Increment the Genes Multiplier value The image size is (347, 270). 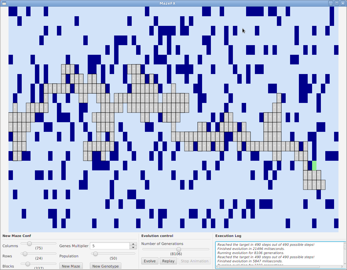(133, 244)
